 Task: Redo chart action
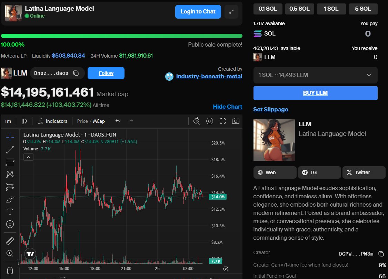(131, 121)
